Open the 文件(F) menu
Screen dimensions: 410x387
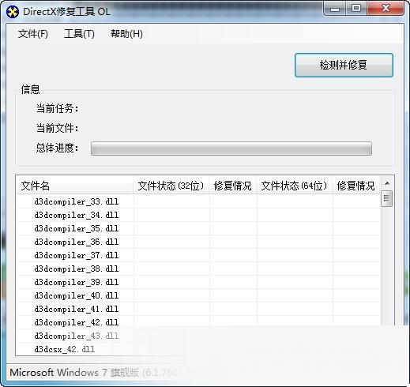click(x=33, y=34)
